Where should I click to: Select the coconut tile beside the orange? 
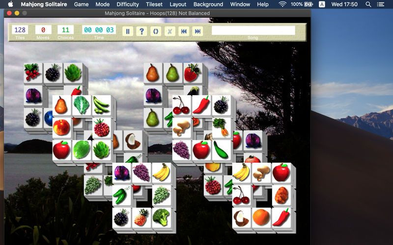pos(241,218)
